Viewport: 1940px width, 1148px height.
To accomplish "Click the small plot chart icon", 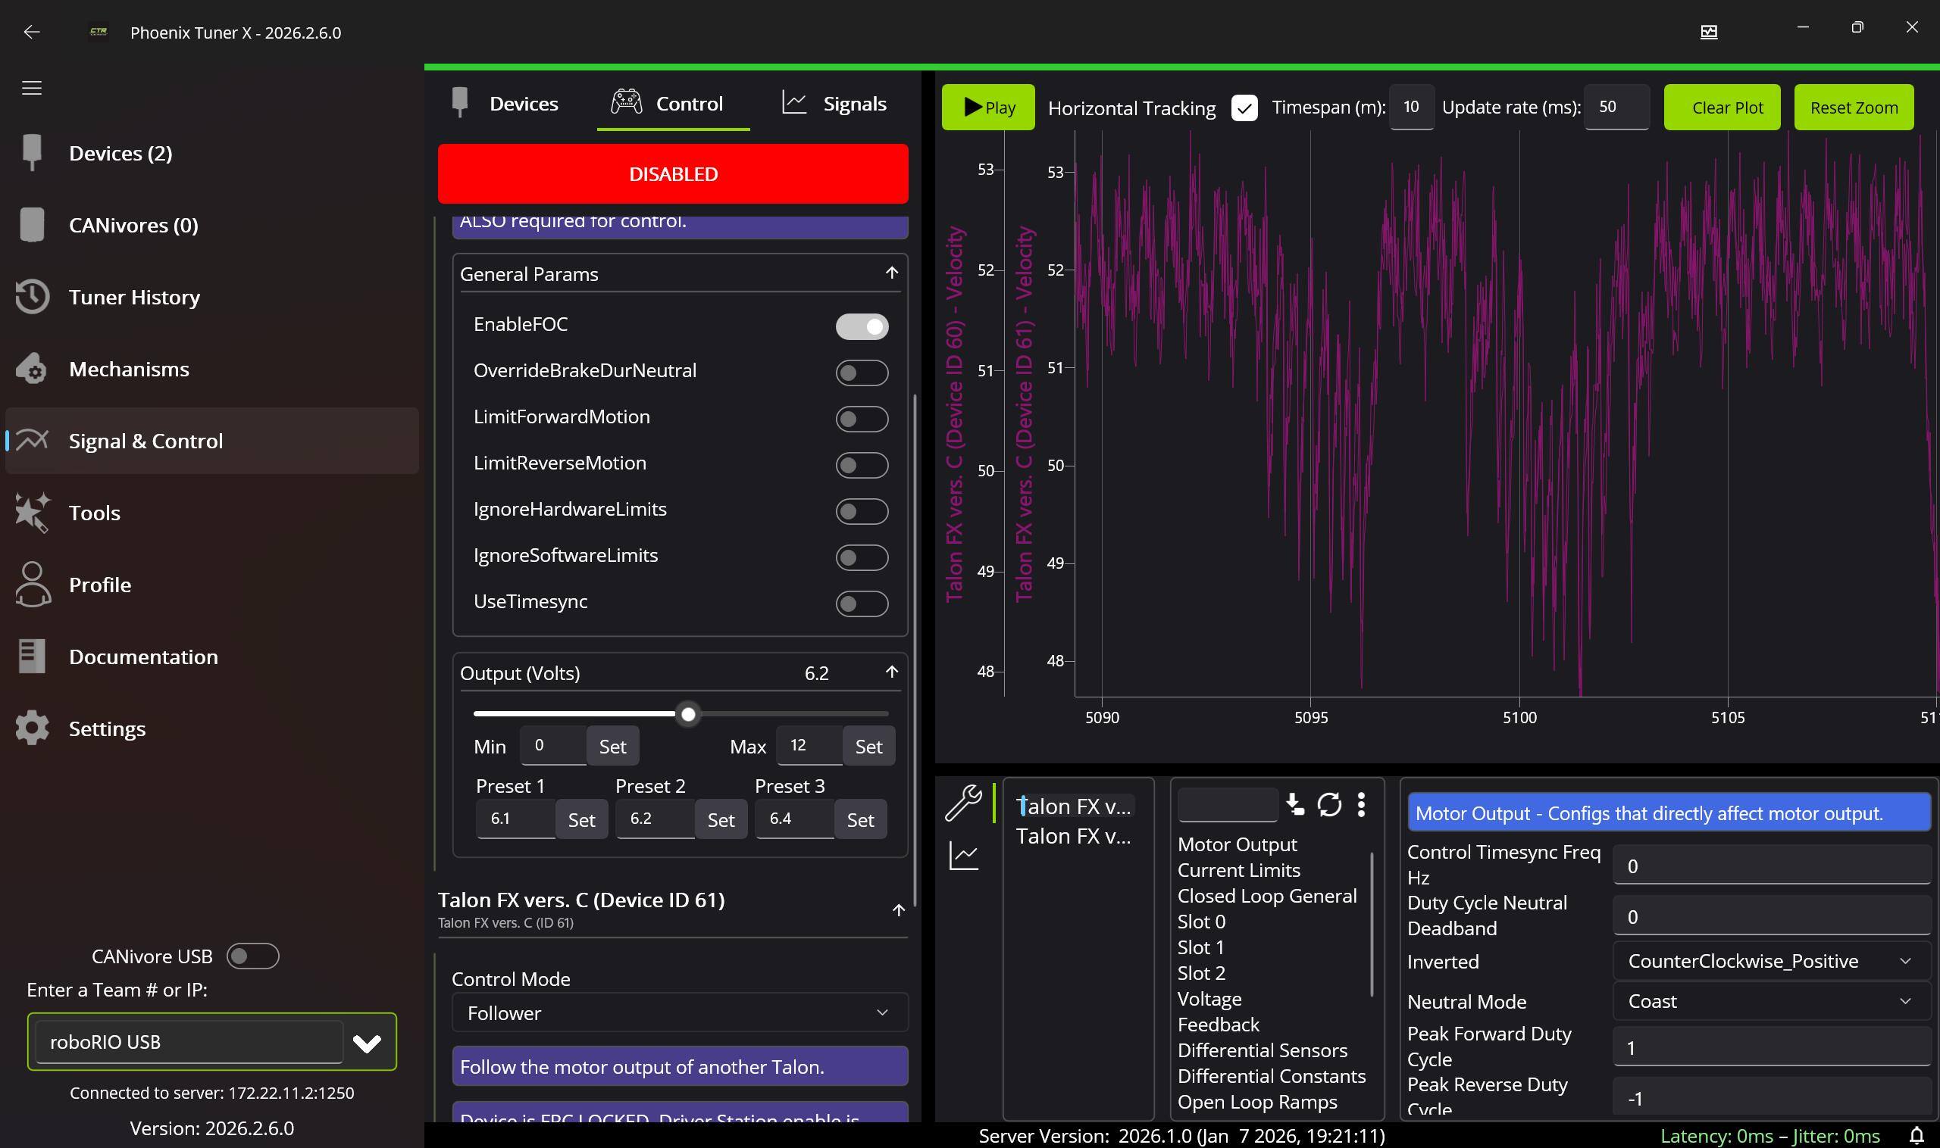I will pyautogui.click(x=963, y=856).
